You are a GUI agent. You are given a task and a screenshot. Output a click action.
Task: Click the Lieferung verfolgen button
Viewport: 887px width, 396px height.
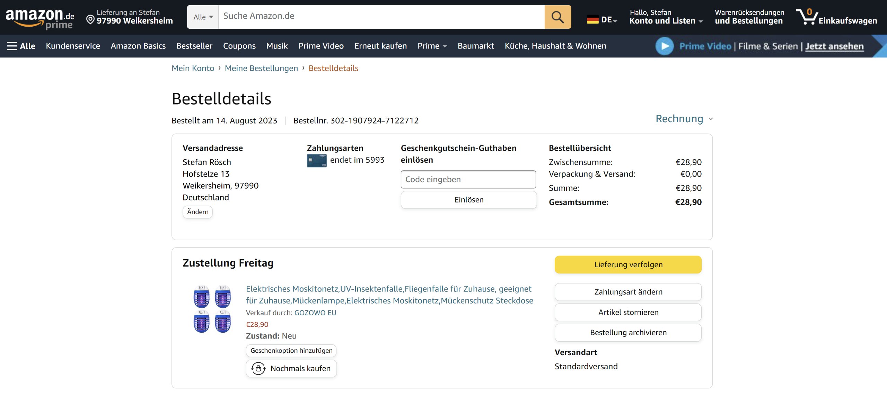coord(628,264)
